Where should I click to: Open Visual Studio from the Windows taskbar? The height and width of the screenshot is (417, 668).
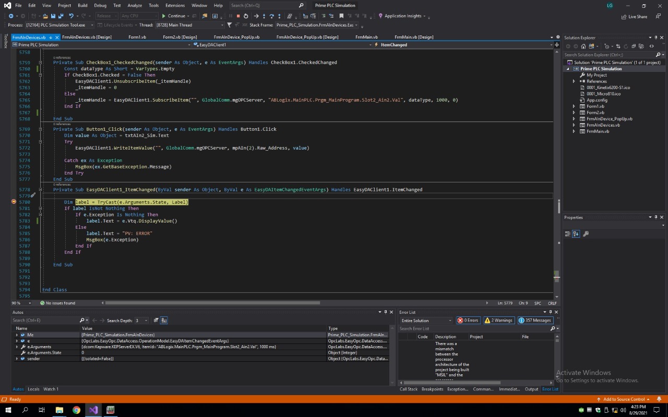(x=93, y=410)
